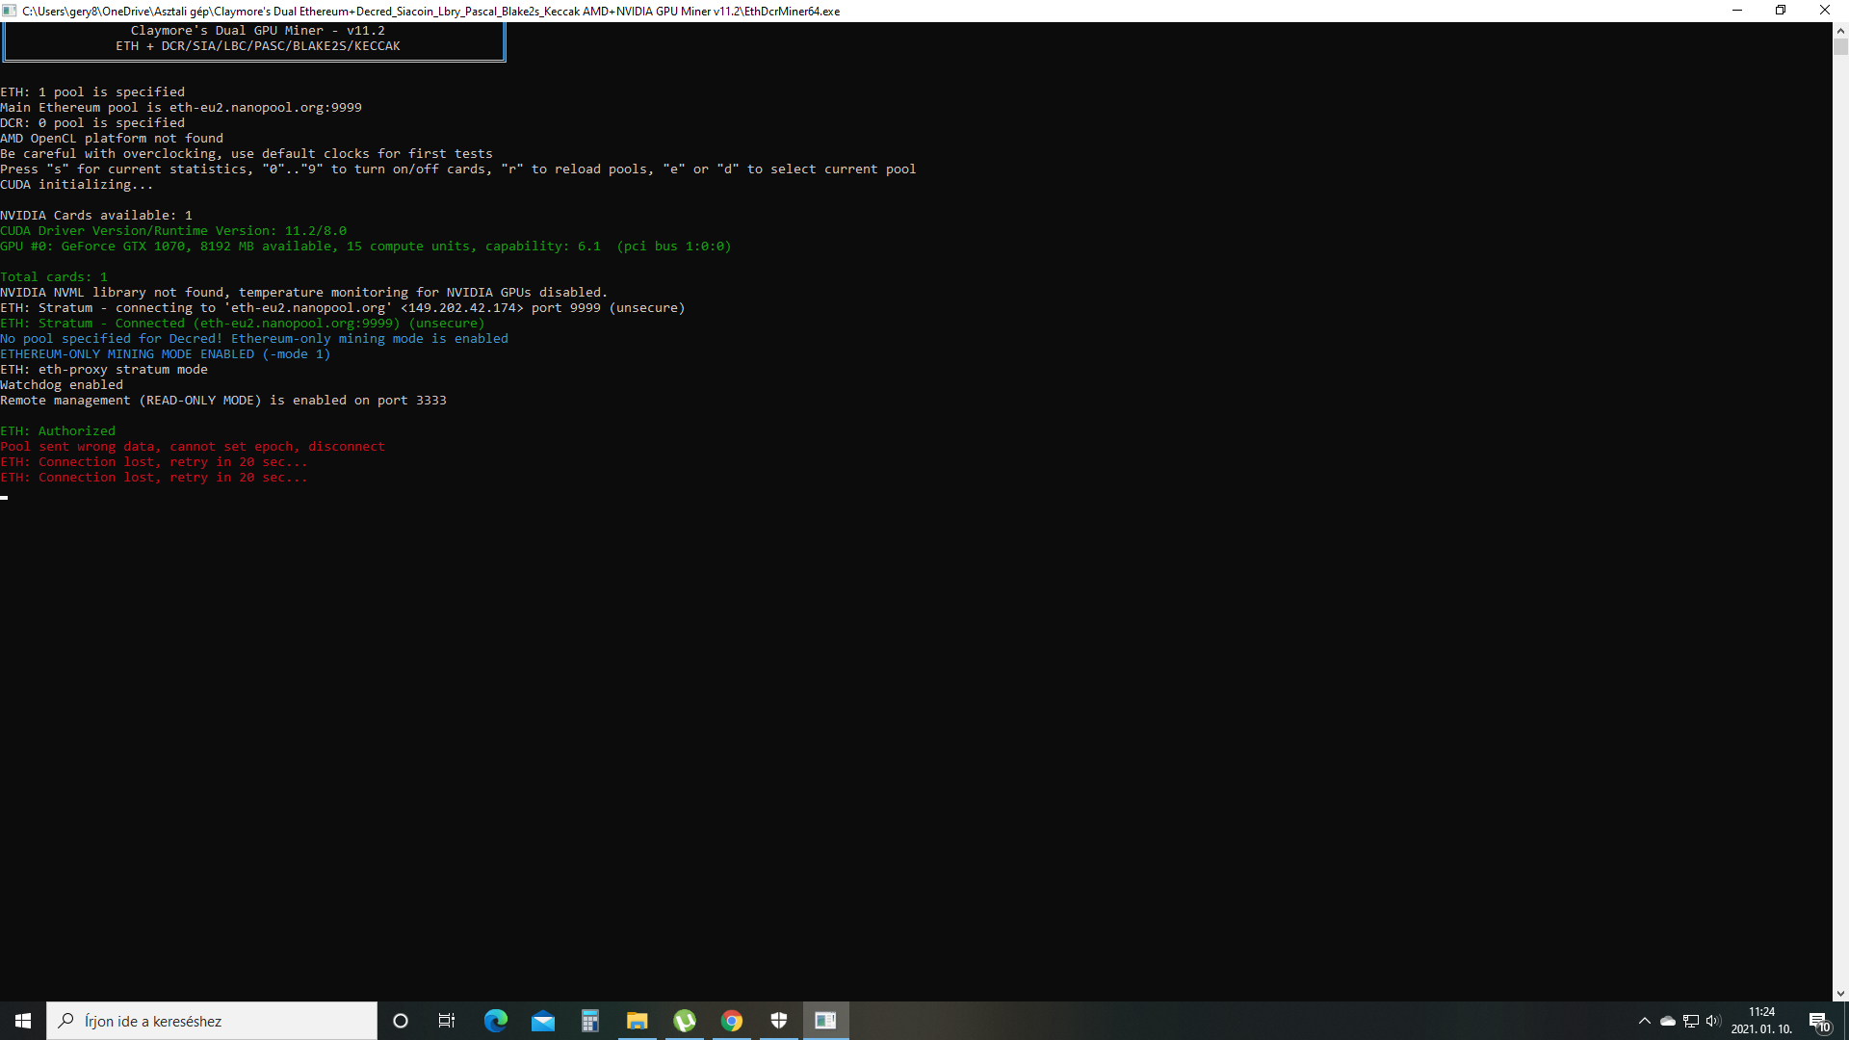Screen dimensions: 1849x1040
Task: Click the taskbar search box
Action: click(212, 1021)
